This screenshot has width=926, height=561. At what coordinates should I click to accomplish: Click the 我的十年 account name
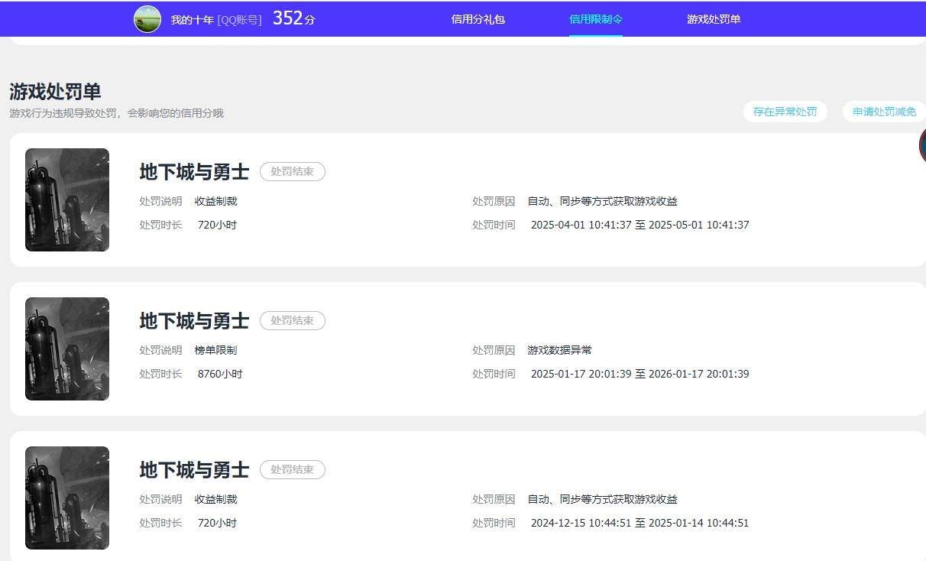click(x=192, y=20)
